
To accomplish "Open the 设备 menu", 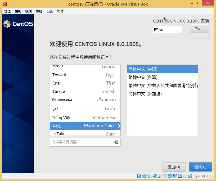I will tap(50, 11).
